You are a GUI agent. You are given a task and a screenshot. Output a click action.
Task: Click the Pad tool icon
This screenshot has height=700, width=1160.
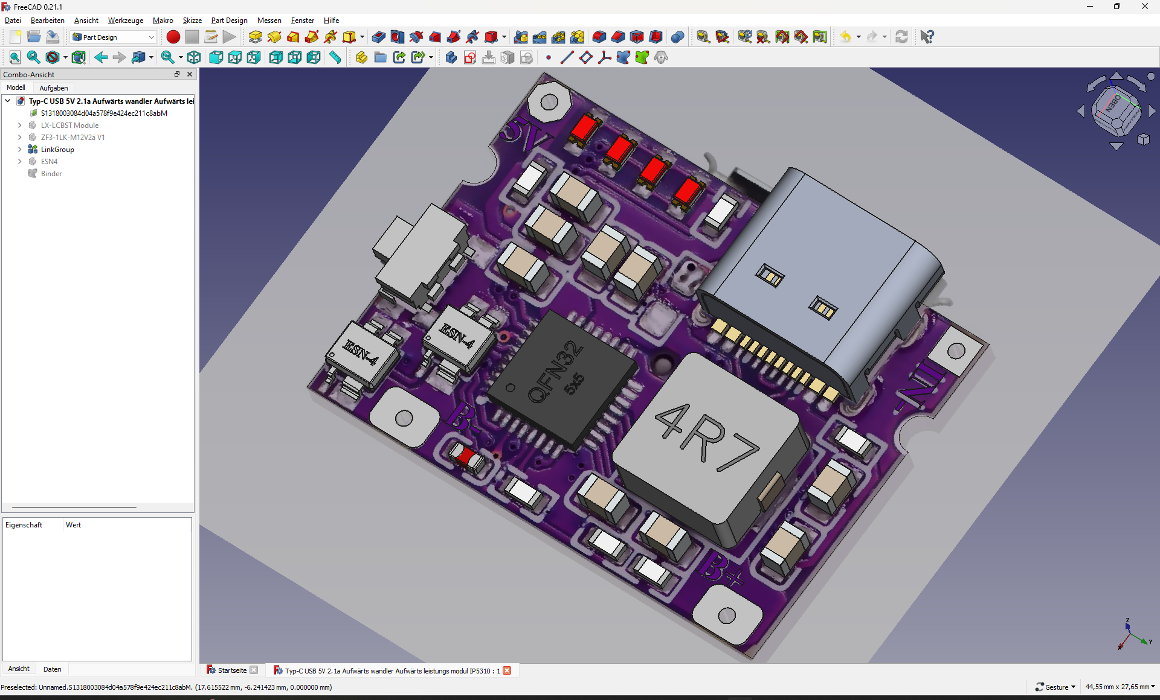[256, 37]
